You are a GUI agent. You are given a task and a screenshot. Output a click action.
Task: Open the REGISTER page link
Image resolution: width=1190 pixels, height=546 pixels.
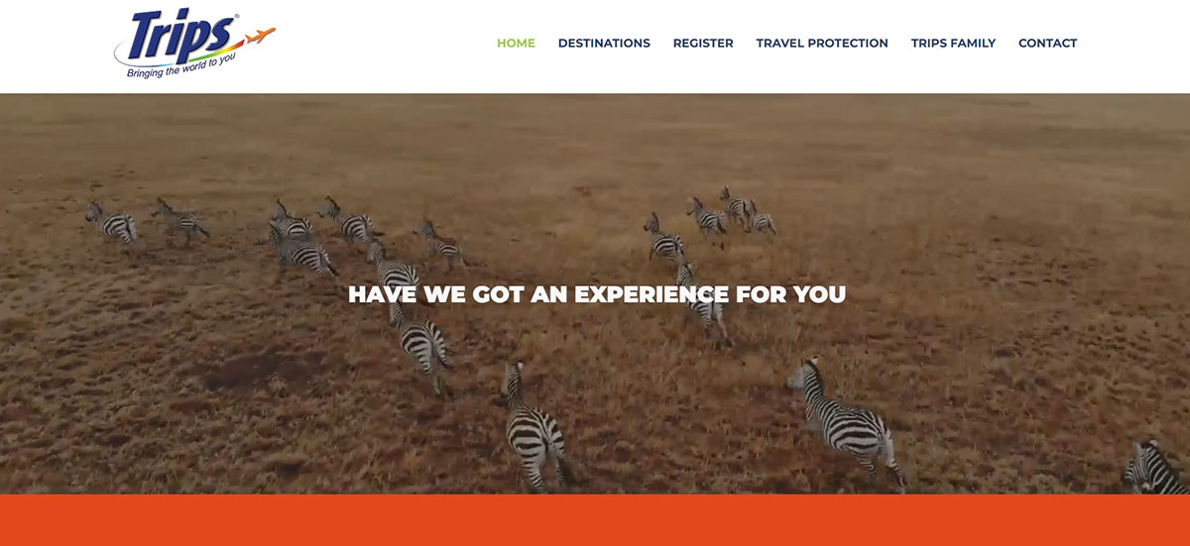pyautogui.click(x=703, y=43)
